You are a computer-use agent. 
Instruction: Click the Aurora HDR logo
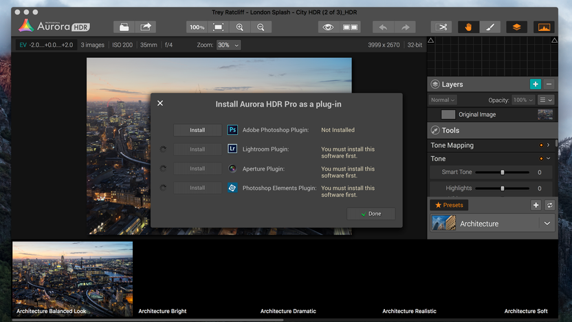pos(54,26)
